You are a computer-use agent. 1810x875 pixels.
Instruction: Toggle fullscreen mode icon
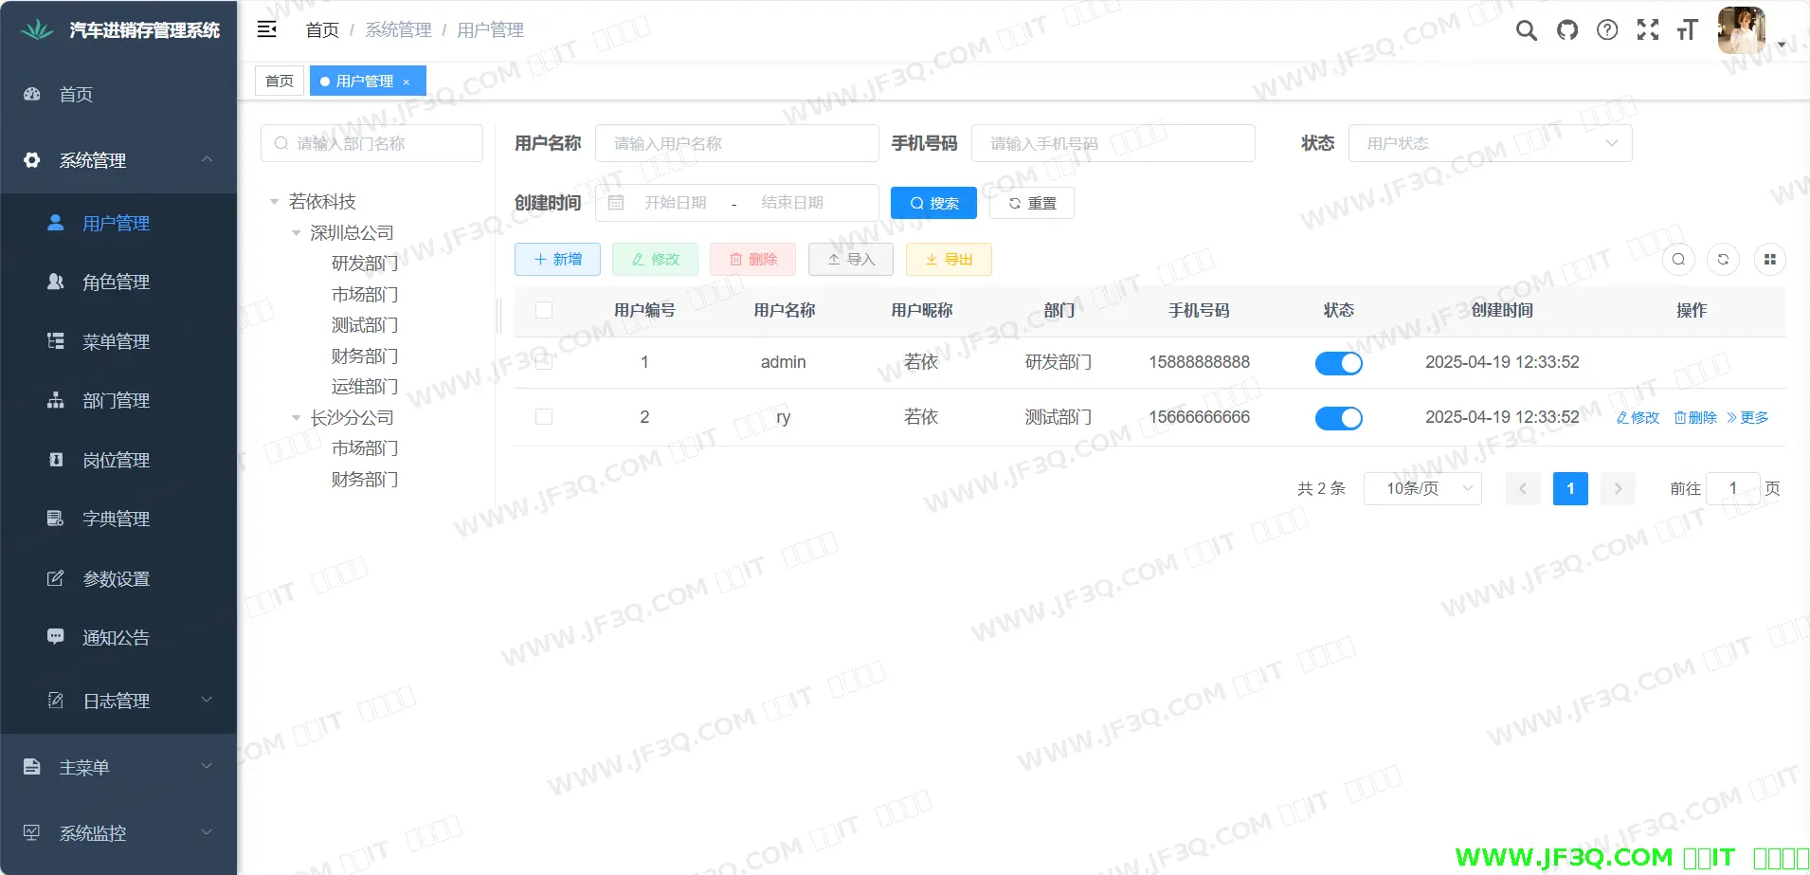click(x=1648, y=30)
